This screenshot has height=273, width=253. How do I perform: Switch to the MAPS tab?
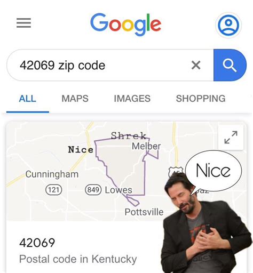75,99
